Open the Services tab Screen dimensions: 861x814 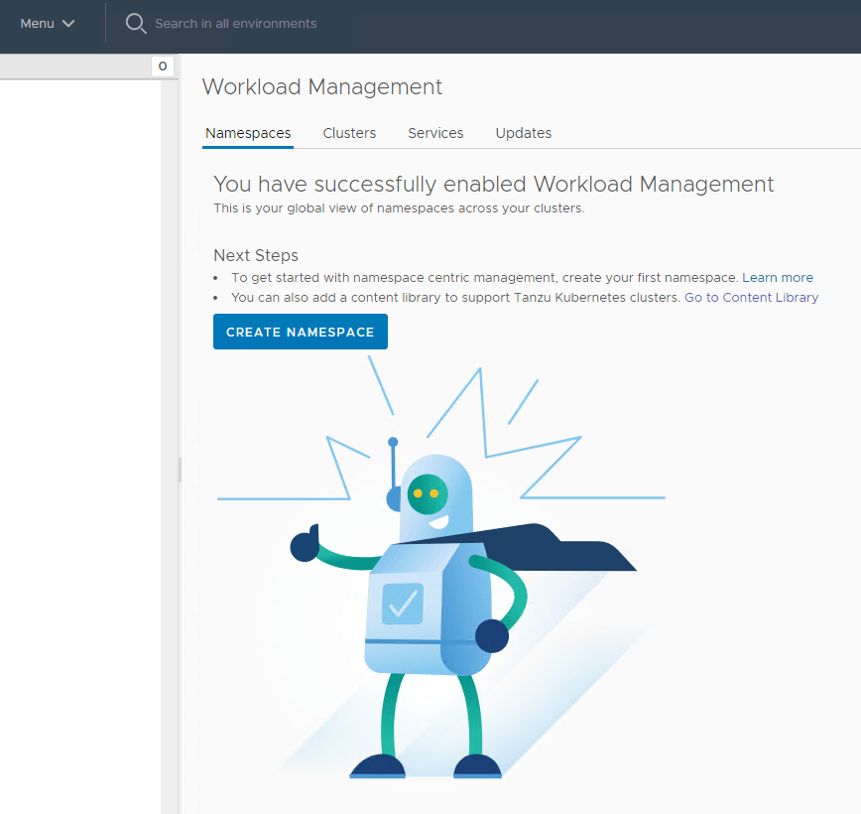point(435,134)
